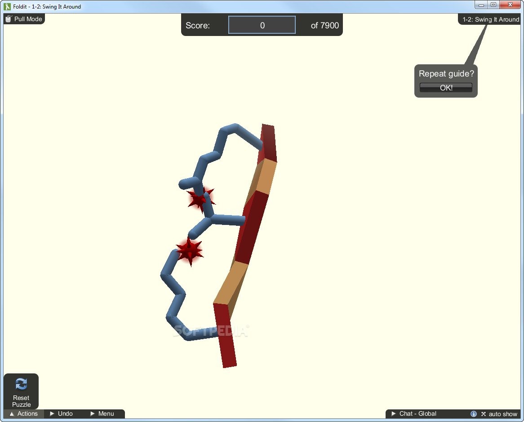The width and height of the screenshot is (524, 422).
Task: Click the lower red clash spike
Action: (x=190, y=251)
